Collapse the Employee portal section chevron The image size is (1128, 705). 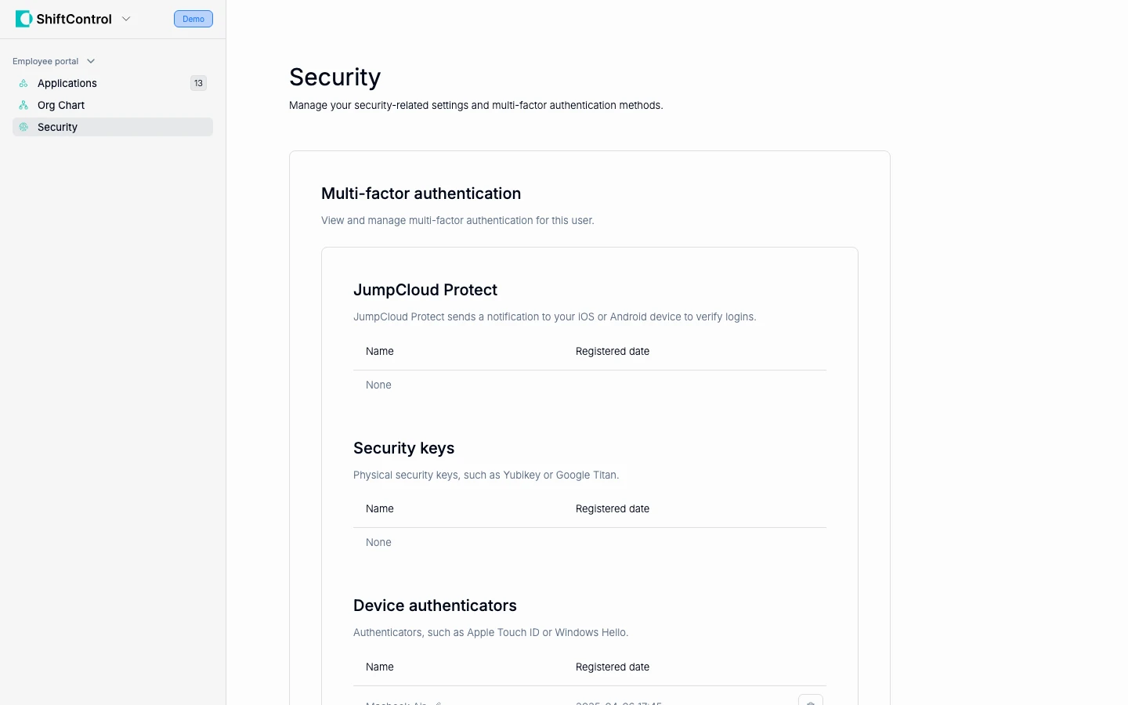point(91,61)
